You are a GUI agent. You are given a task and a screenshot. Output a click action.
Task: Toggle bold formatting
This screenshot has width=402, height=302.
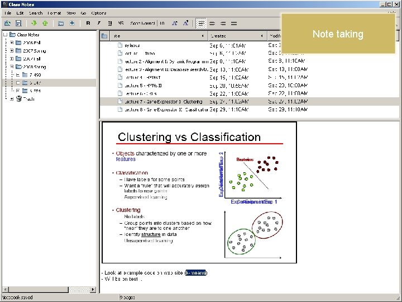tap(88, 23)
